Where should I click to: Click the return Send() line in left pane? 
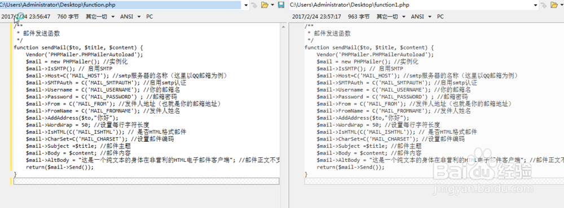coord(60,167)
